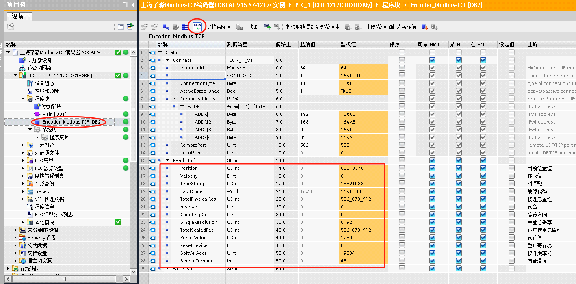Click the 保持实际值 toolbar button
This screenshot has width=576, height=284.
219,27
